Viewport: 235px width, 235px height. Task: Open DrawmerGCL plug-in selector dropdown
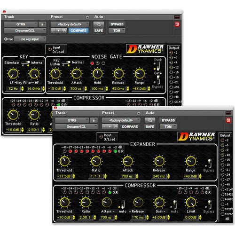point(25,31)
